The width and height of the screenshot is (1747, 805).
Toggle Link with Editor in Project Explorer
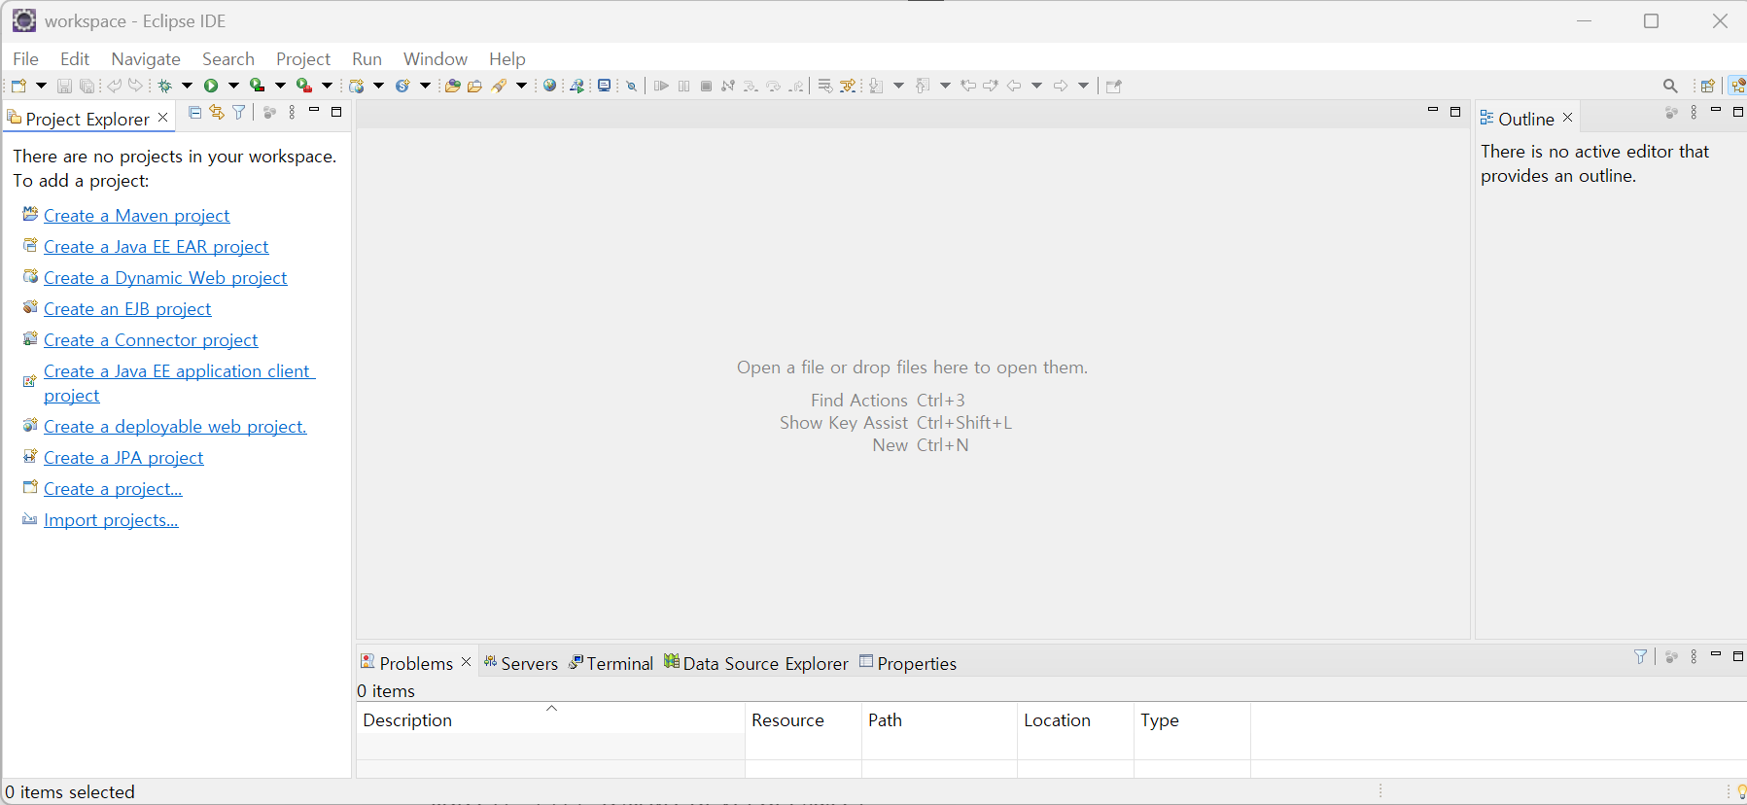(x=216, y=113)
